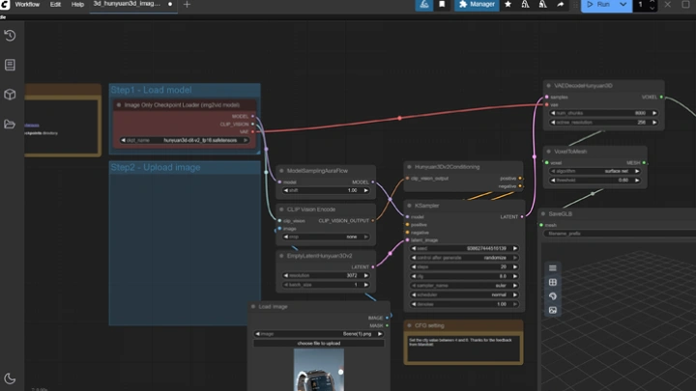
Task: Click the 3D viewer background image icon
Action: pyautogui.click(x=553, y=310)
